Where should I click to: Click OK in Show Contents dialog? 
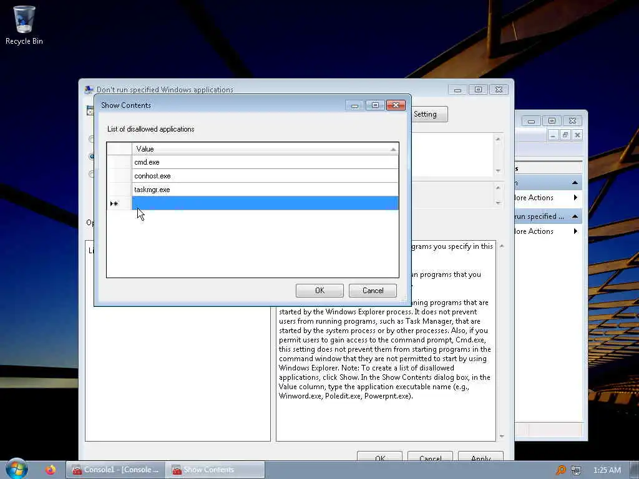(x=319, y=291)
